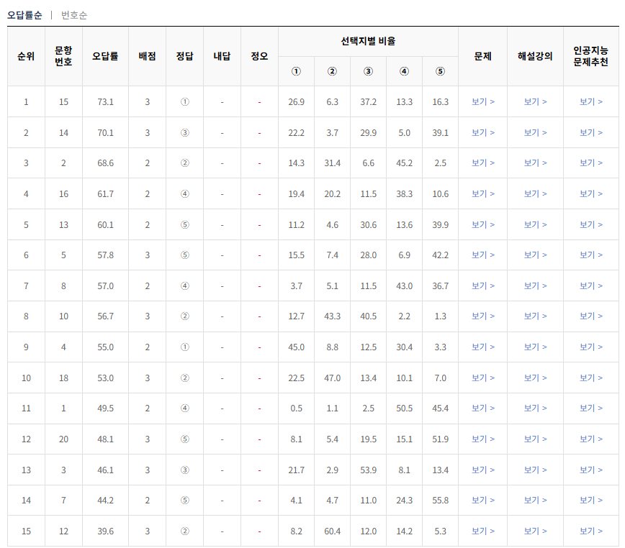
Task: Open 인공지능 문제추천 보기 for rank 13 row
Action: point(591,470)
